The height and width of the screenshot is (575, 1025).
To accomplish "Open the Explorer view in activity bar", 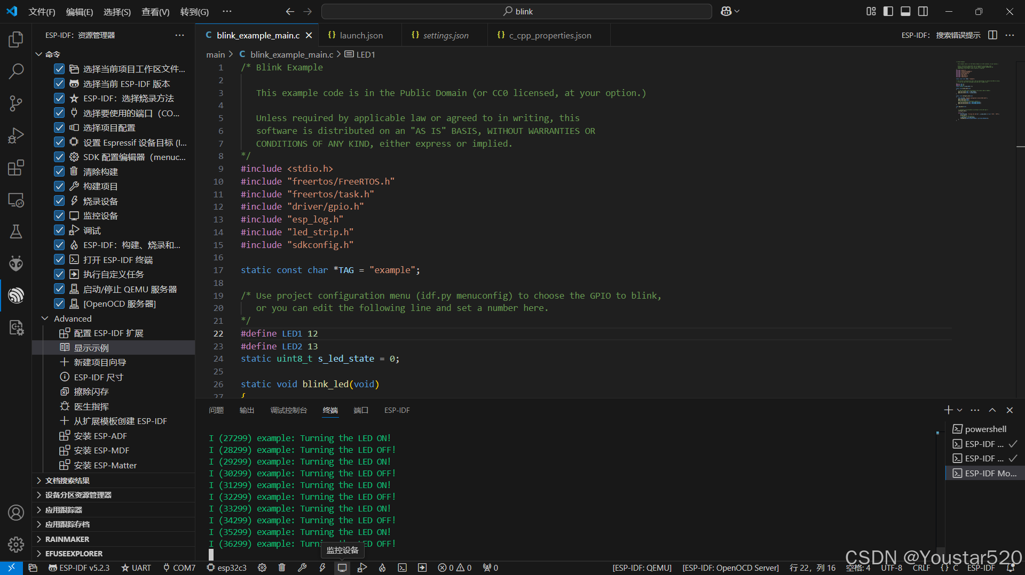I will (x=16, y=39).
